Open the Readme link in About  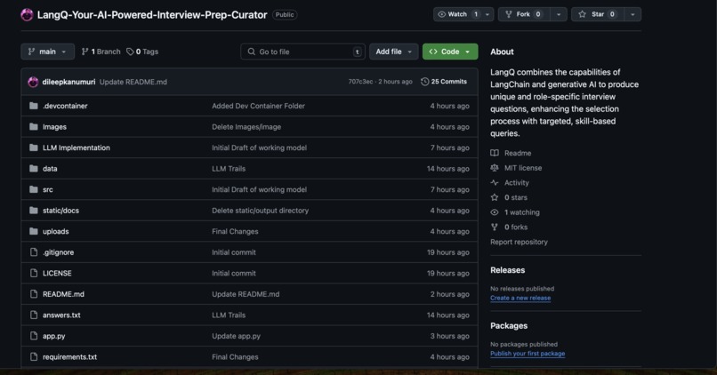coord(518,153)
